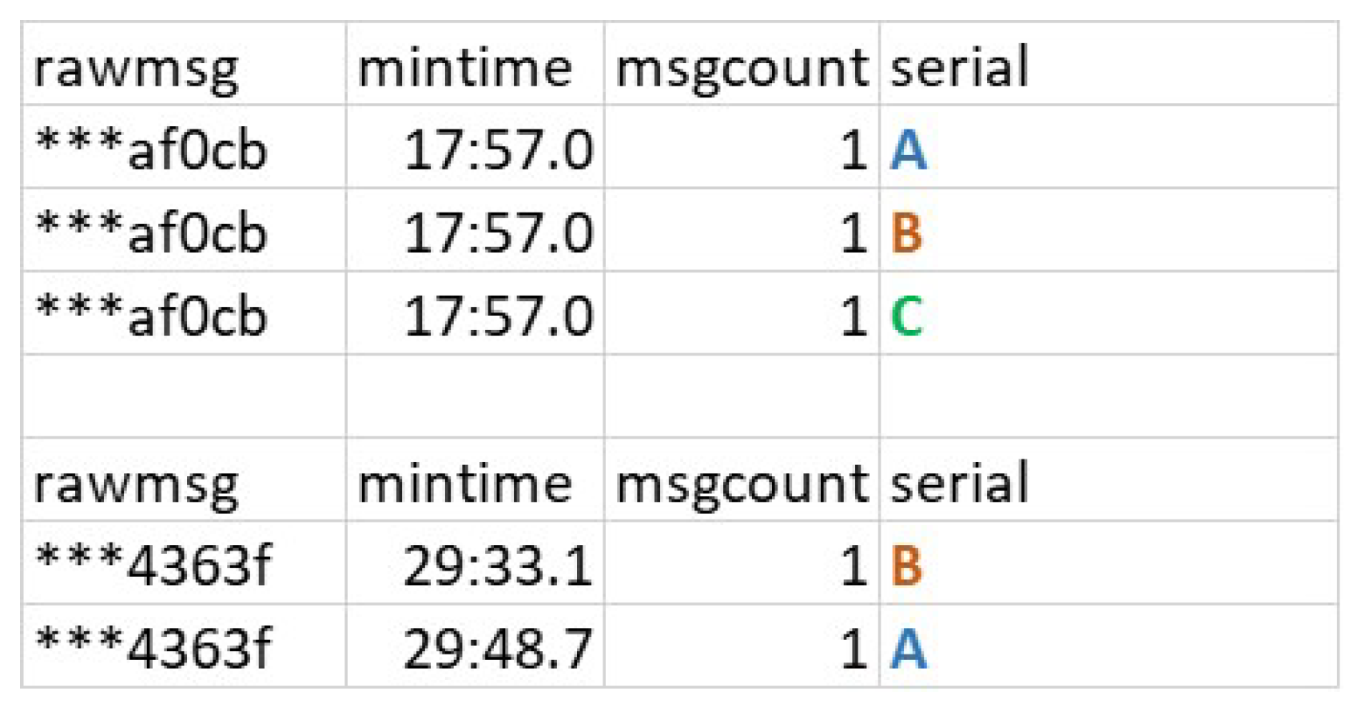Click the orange serial B beside 17:57.0
Image resolution: width=1357 pixels, height=712 pixels.
[907, 233]
